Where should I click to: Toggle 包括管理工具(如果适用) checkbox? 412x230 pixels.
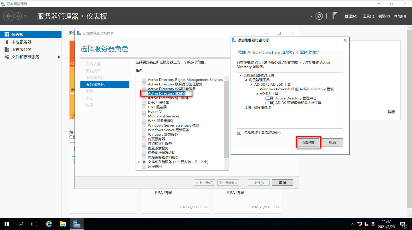coord(239,133)
